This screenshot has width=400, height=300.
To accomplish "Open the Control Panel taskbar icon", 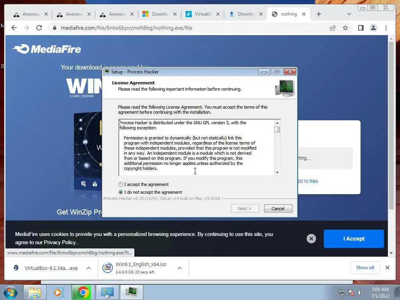I will [x=107, y=292].
